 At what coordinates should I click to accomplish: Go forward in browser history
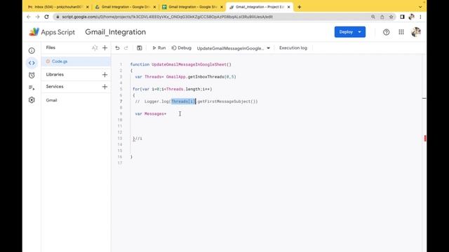[37, 17]
